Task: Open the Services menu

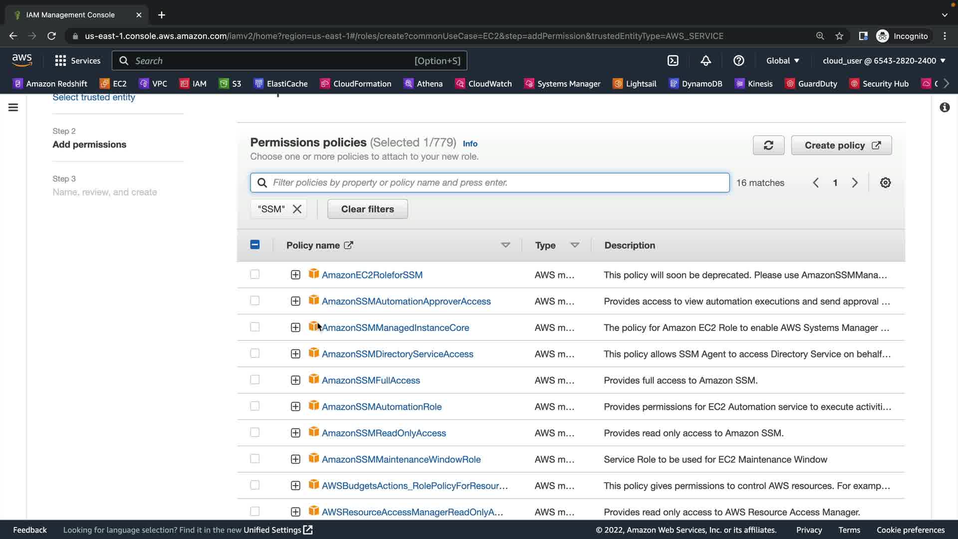Action: [x=78, y=60]
